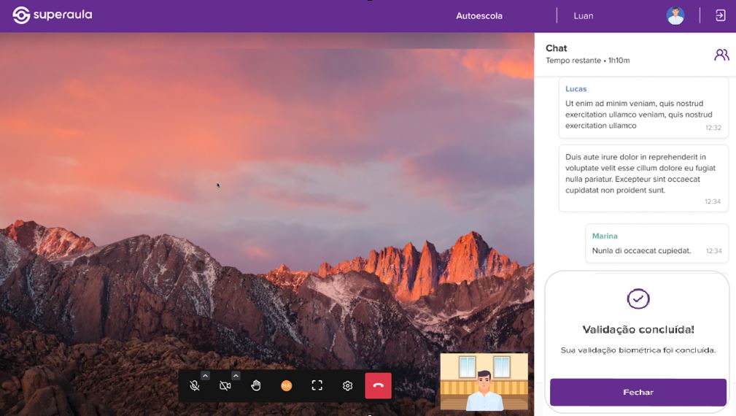736x416 pixels.
Task: Click the Luan username in header
Action: (x=584, y=16)
